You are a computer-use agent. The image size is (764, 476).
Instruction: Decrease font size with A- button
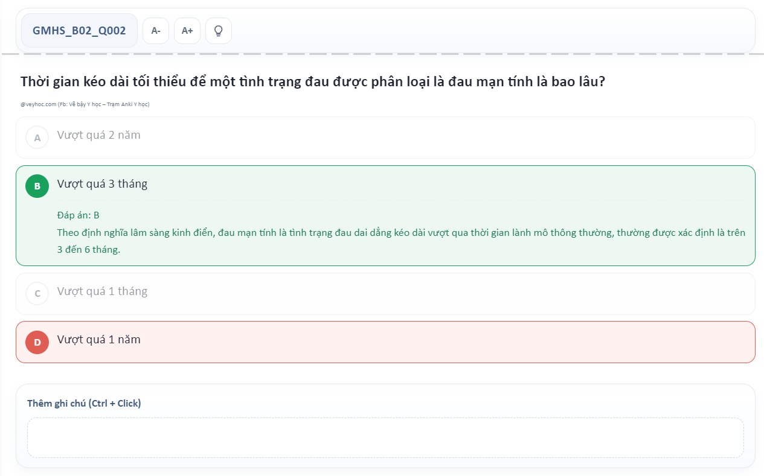(x=156, y=31)
